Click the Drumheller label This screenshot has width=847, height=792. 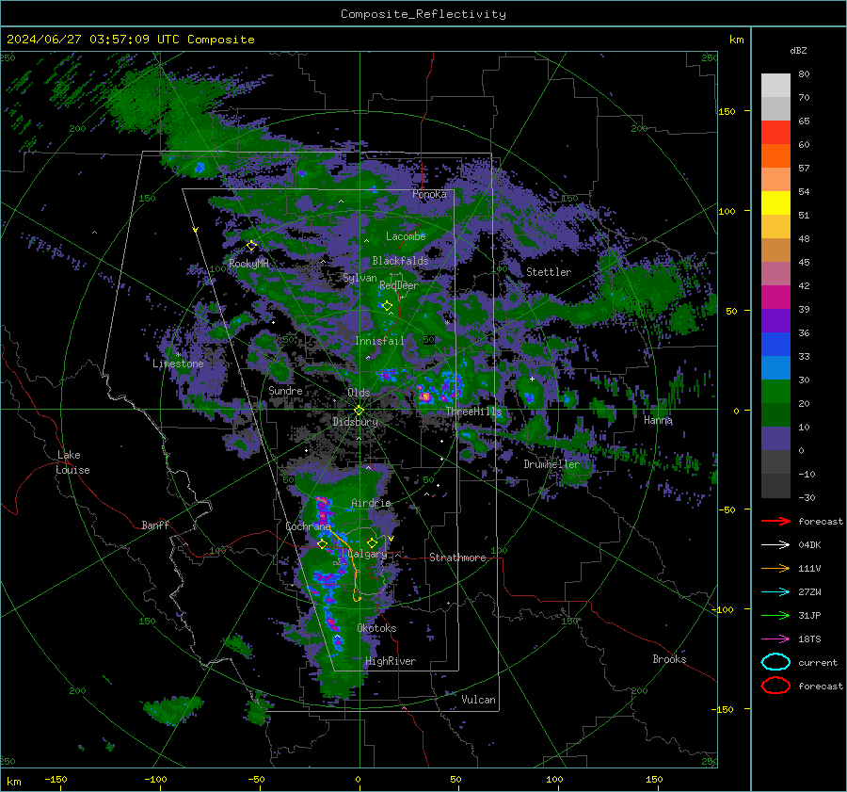551,464
